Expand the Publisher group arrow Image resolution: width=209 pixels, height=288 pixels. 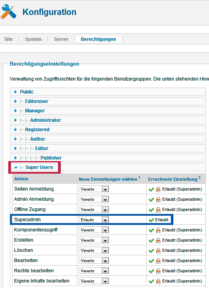16,158
